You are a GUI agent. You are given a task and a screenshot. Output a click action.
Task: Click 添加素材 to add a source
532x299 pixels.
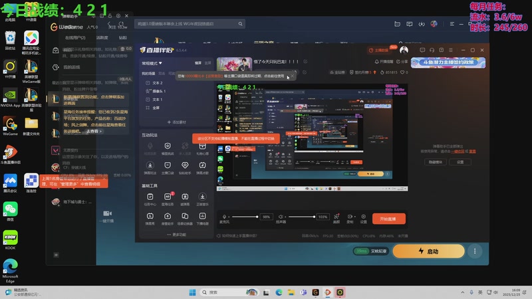click(176, 122)
